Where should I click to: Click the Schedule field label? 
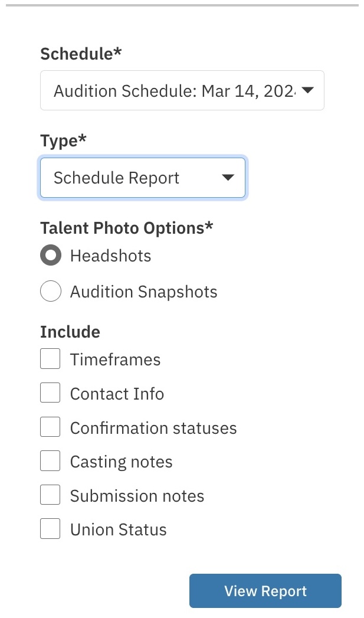[x=81, y=54]
